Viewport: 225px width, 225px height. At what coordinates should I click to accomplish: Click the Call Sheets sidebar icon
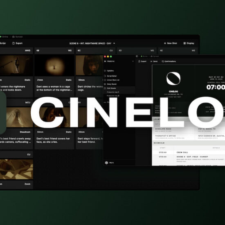pyautogui.click(x=105, y=88)
